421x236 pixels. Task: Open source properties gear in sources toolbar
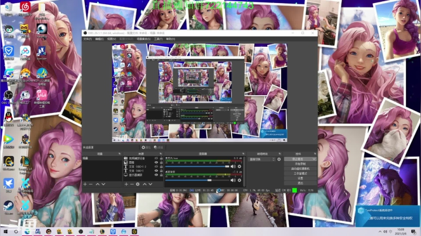138,184
